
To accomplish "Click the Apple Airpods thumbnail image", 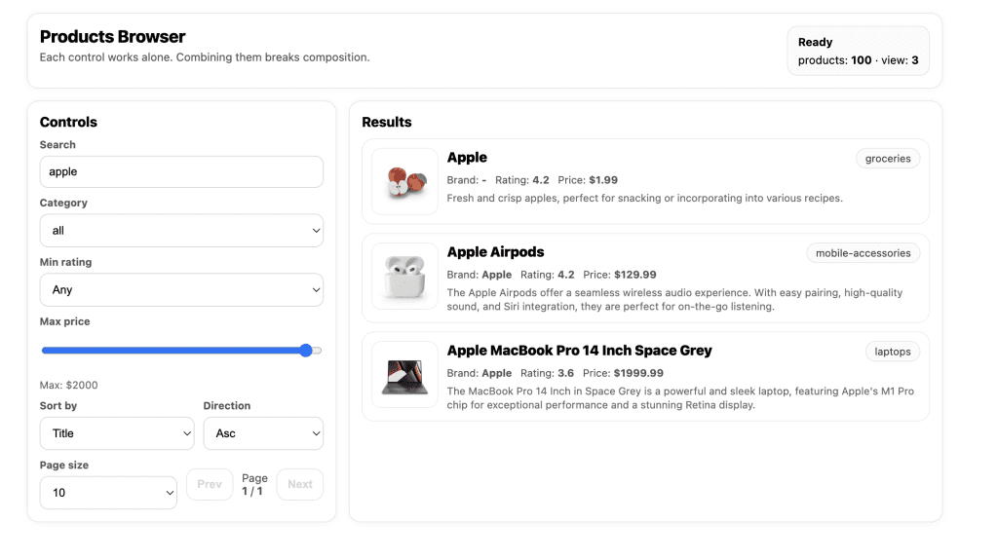I will click(x=404, y=277).
